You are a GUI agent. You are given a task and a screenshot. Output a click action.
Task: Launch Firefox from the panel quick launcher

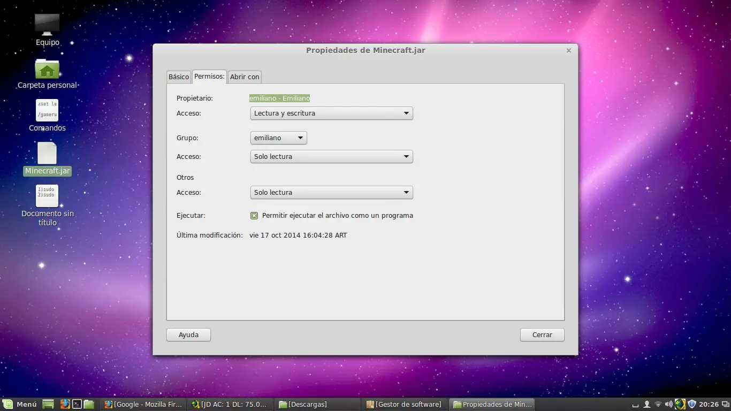tap(65, 405)
